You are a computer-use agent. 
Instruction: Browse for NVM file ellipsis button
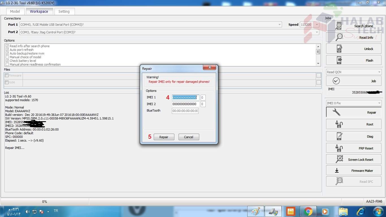click(319, 83)
